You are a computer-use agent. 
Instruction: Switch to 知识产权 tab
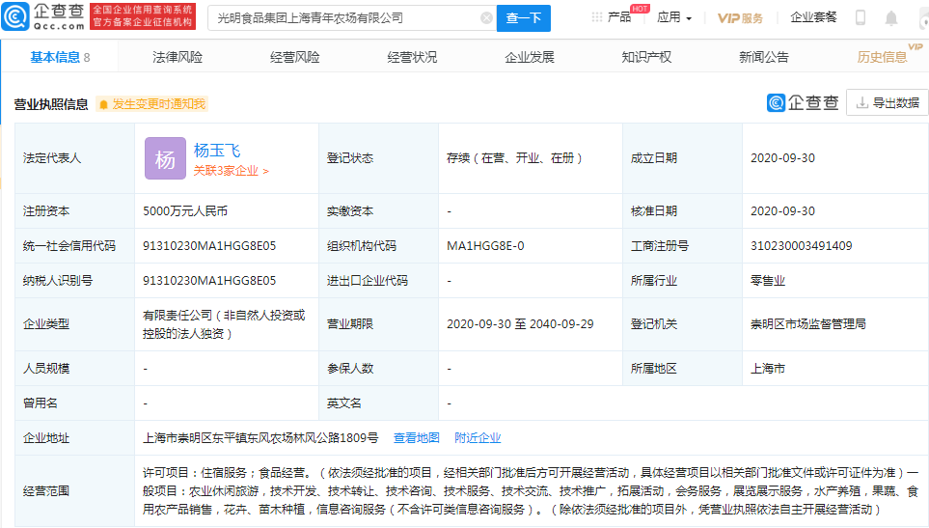[x=646, y=57]
